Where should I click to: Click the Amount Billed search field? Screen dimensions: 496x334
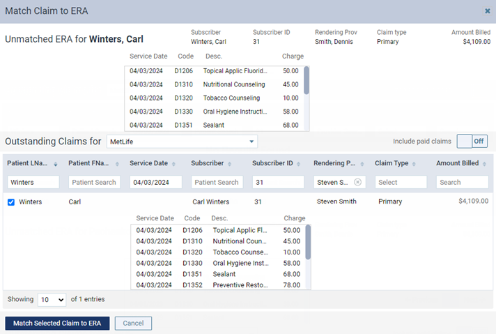click(462, 182)
